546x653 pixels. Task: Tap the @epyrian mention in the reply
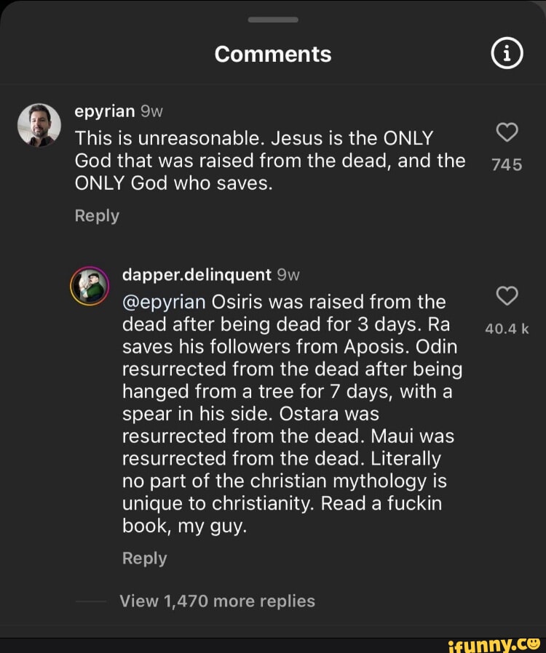[x=165, y=301]
